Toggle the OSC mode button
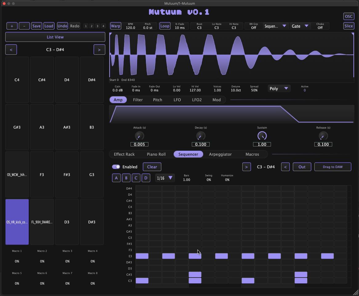 [349, 17]
